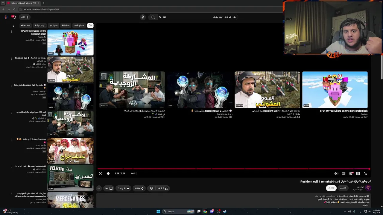Click the Ask question sparkle button
Image resolution: width=383 pixels, height=215 pixels.
coord(124,188)
